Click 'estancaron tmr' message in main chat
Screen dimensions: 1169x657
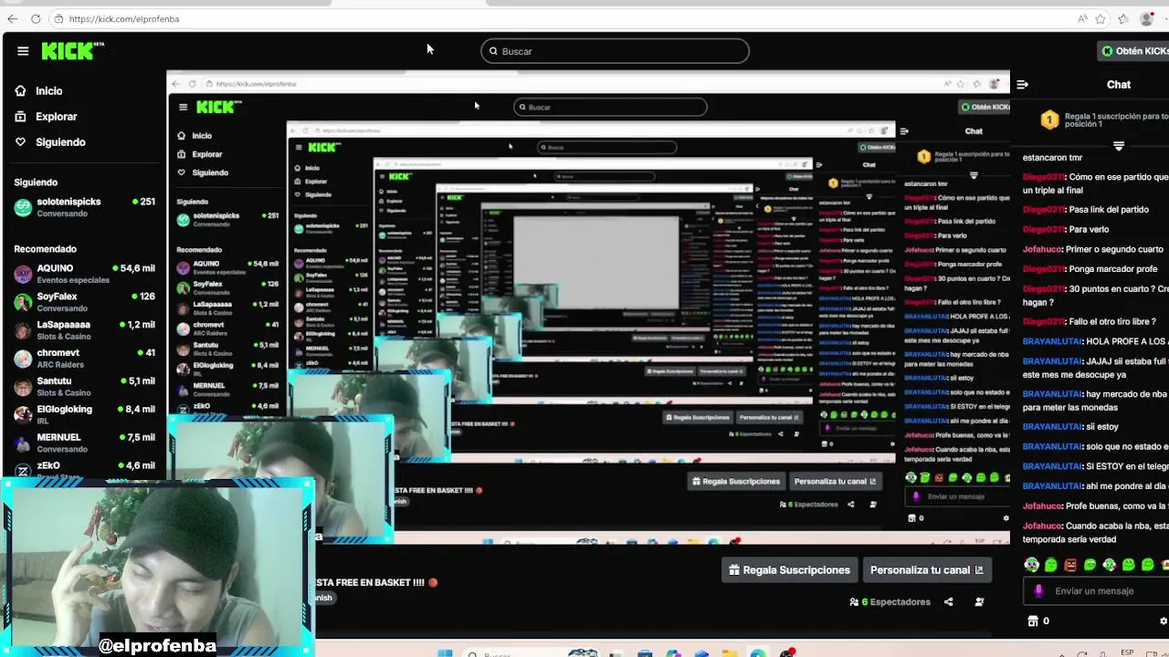(1052, 158)
